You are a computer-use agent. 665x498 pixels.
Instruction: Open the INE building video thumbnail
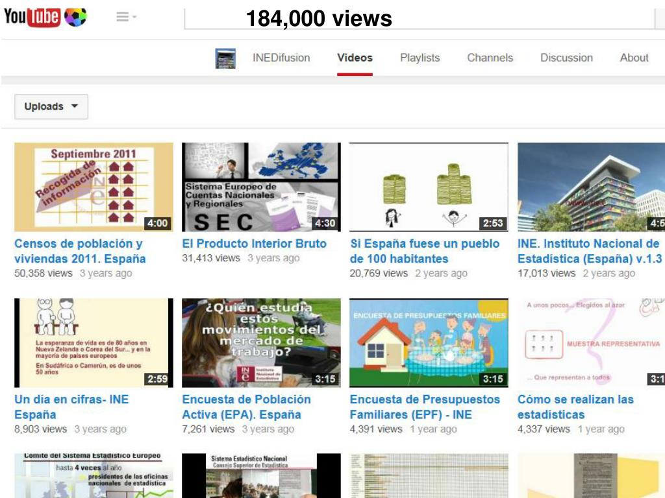(x=591, y=187)
